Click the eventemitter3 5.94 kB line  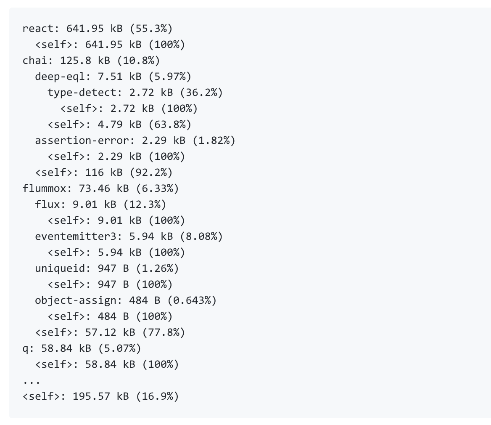click(x=129, y=236)
